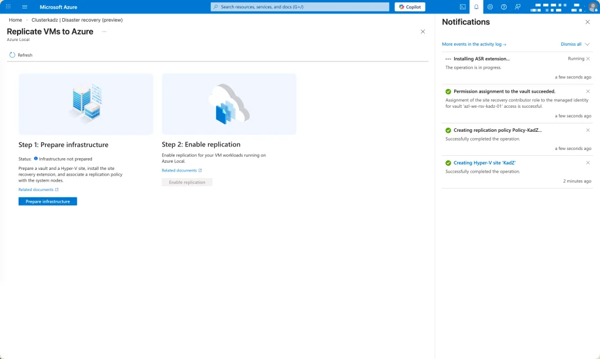The image size is (600, 359).
Task: Click the Prepare infrastructure button
Action: [x=47, y=201]
